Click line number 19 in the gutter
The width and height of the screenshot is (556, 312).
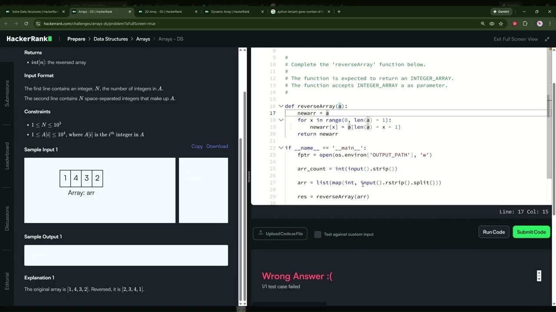point(272,127)
